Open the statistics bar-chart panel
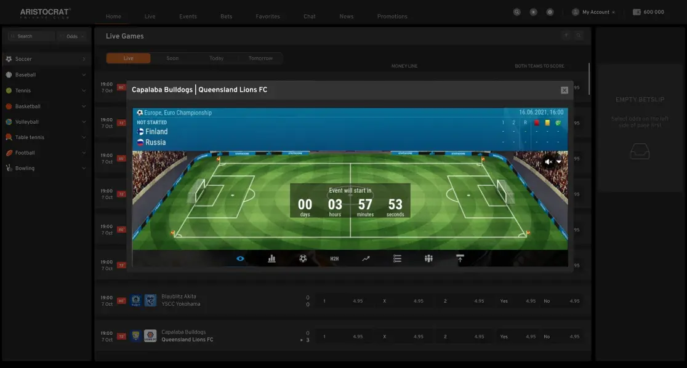 coord(271,258)
